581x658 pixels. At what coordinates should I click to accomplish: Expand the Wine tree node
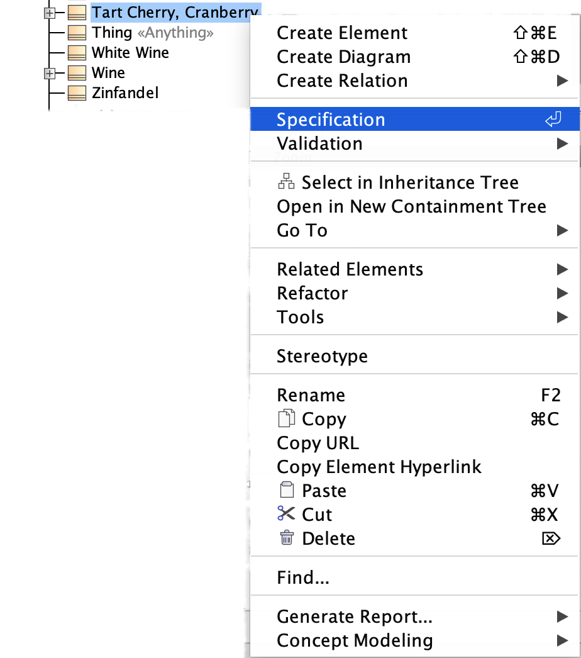click(50, 73)
